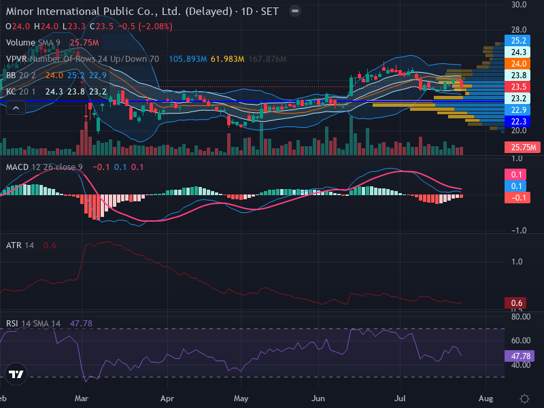Click the VPVR up volume value 105.893M
The height and width of the screenshot is (408, 544).
(188, 59)
